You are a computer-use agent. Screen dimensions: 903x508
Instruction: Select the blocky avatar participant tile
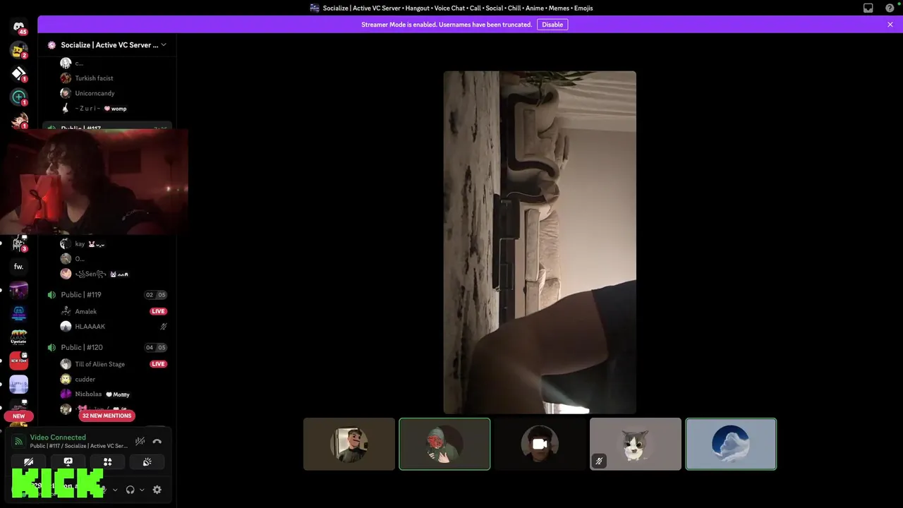(349, 444)
